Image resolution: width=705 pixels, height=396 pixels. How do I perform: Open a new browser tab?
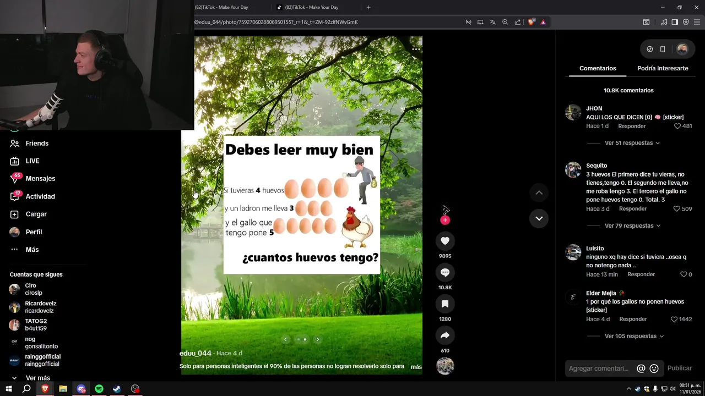pyautogui.click(x=368, y=7)
